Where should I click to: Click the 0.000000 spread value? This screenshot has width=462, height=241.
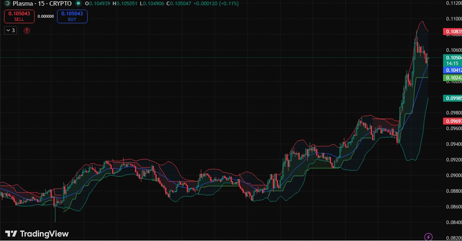pyautogui.click(x=46, y=16)
